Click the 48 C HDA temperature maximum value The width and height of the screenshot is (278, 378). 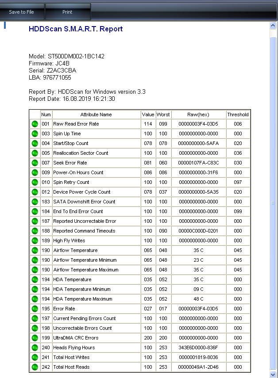(x=198, y=299)
